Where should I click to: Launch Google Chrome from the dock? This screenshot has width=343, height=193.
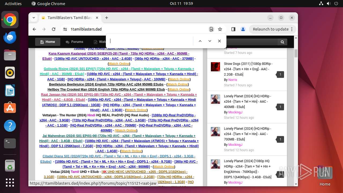pyautogui.click(x=10, y=20)
